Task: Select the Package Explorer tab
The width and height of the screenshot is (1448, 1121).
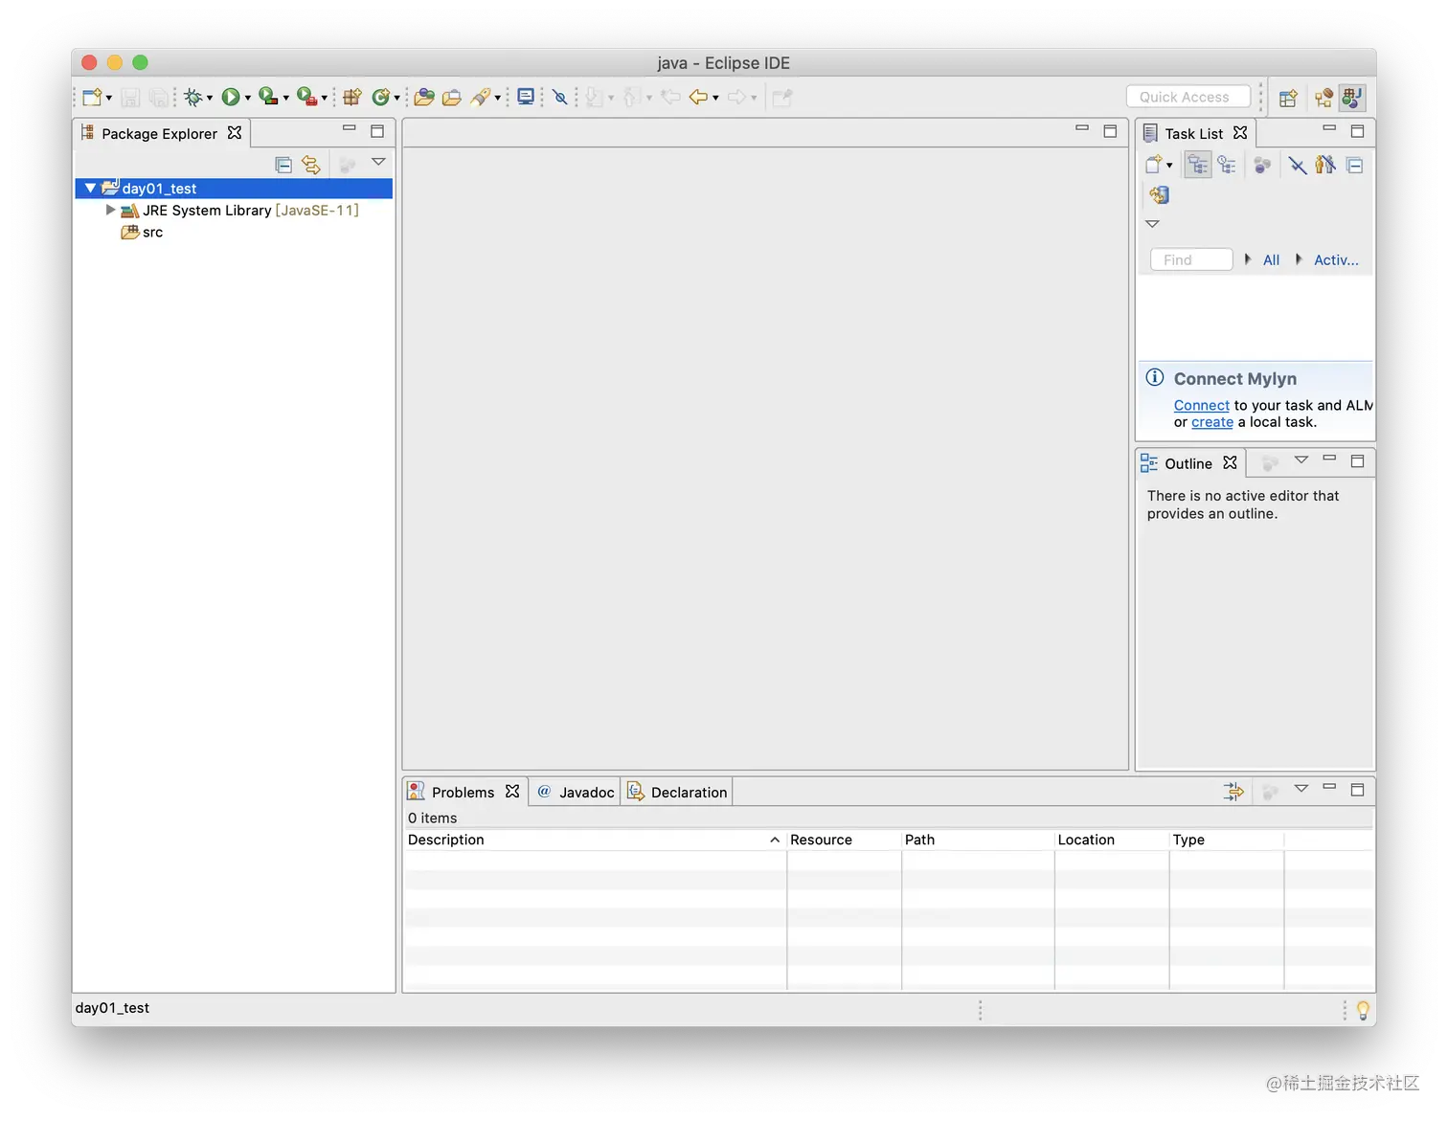Action: coord(160,133)
